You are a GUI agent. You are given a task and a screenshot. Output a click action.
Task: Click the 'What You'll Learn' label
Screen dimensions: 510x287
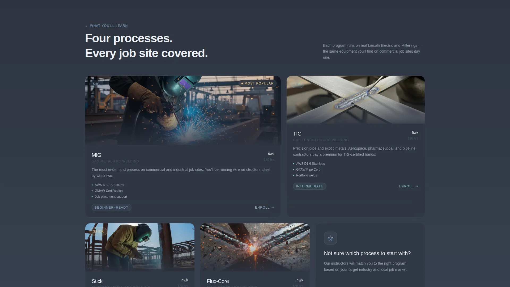tap(109, 26)
